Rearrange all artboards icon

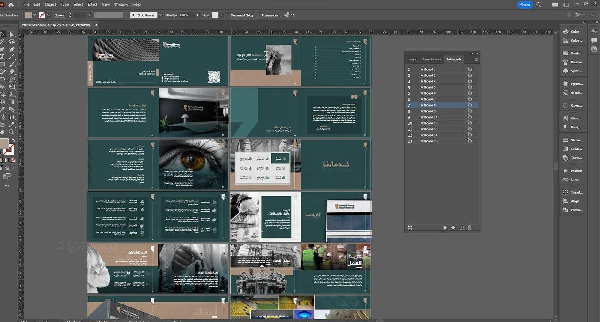tap(410, 227)
